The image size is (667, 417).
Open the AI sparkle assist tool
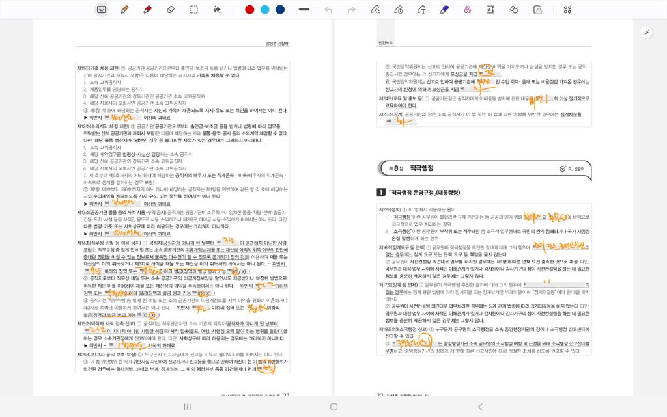point(217,10)
